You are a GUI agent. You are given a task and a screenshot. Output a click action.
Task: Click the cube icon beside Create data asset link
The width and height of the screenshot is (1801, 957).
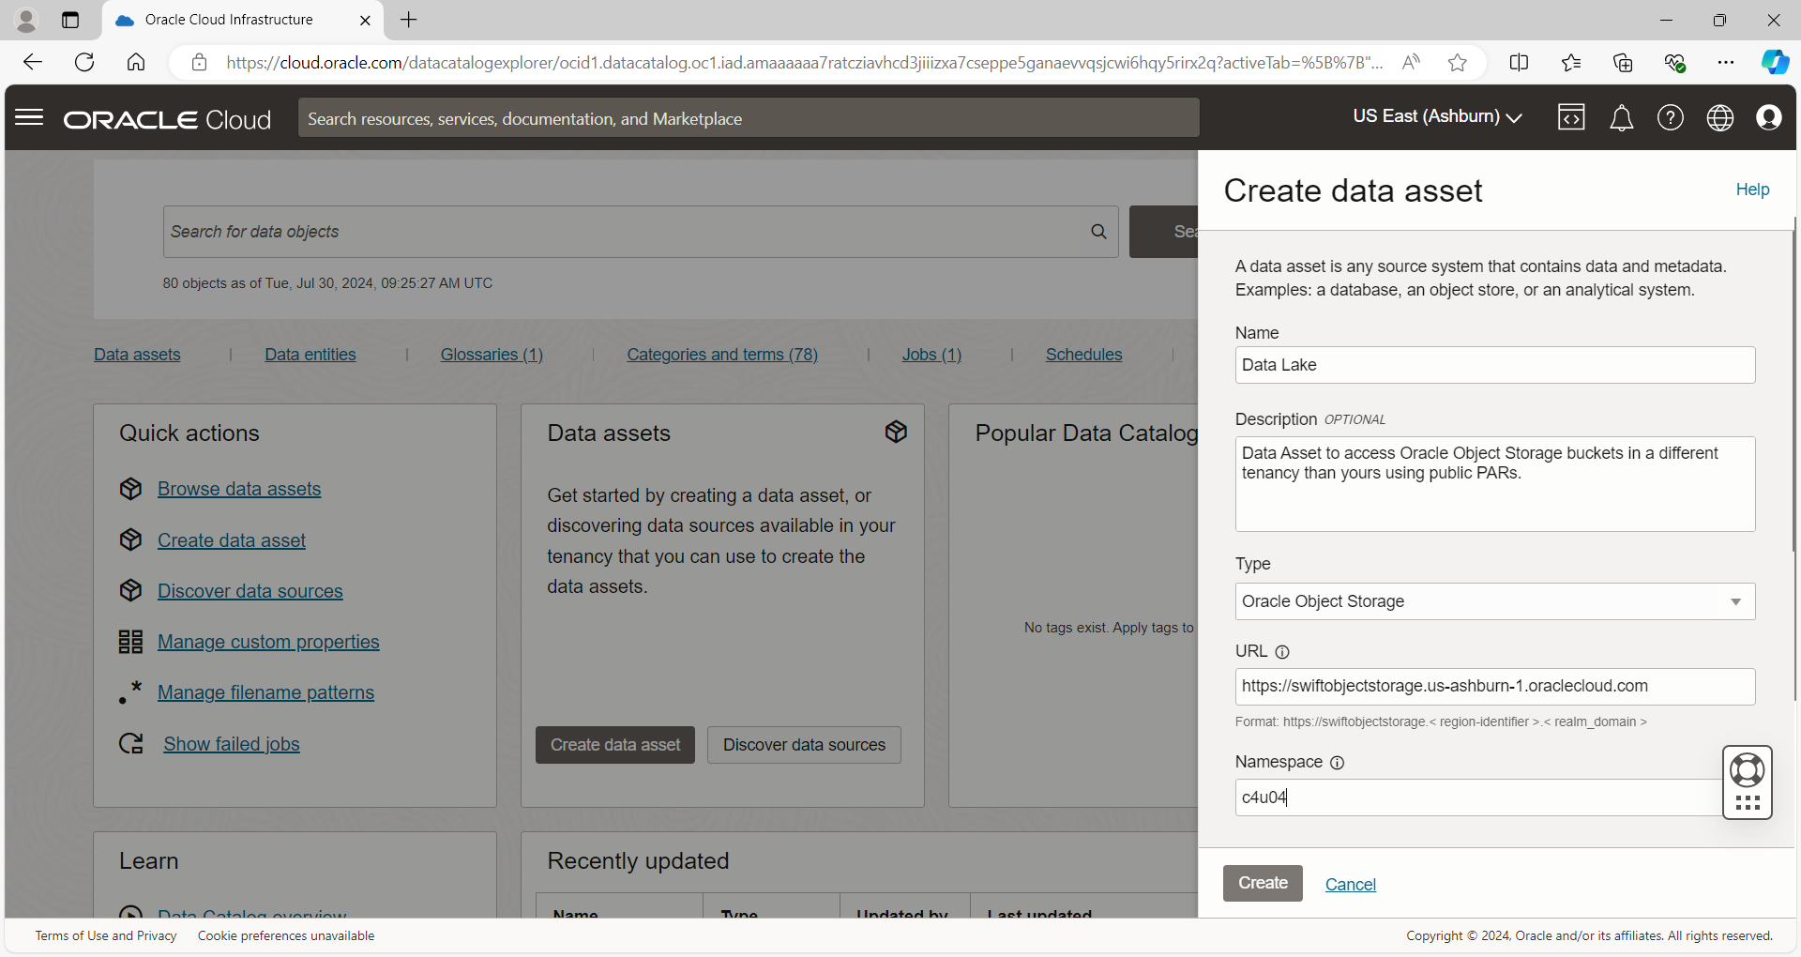point(130,539)
